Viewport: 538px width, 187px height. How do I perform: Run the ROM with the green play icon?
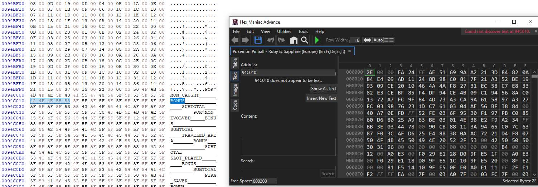coord(317,40)
